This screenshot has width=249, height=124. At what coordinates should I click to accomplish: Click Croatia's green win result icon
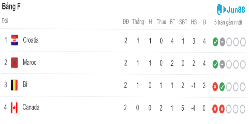(215, 42)
